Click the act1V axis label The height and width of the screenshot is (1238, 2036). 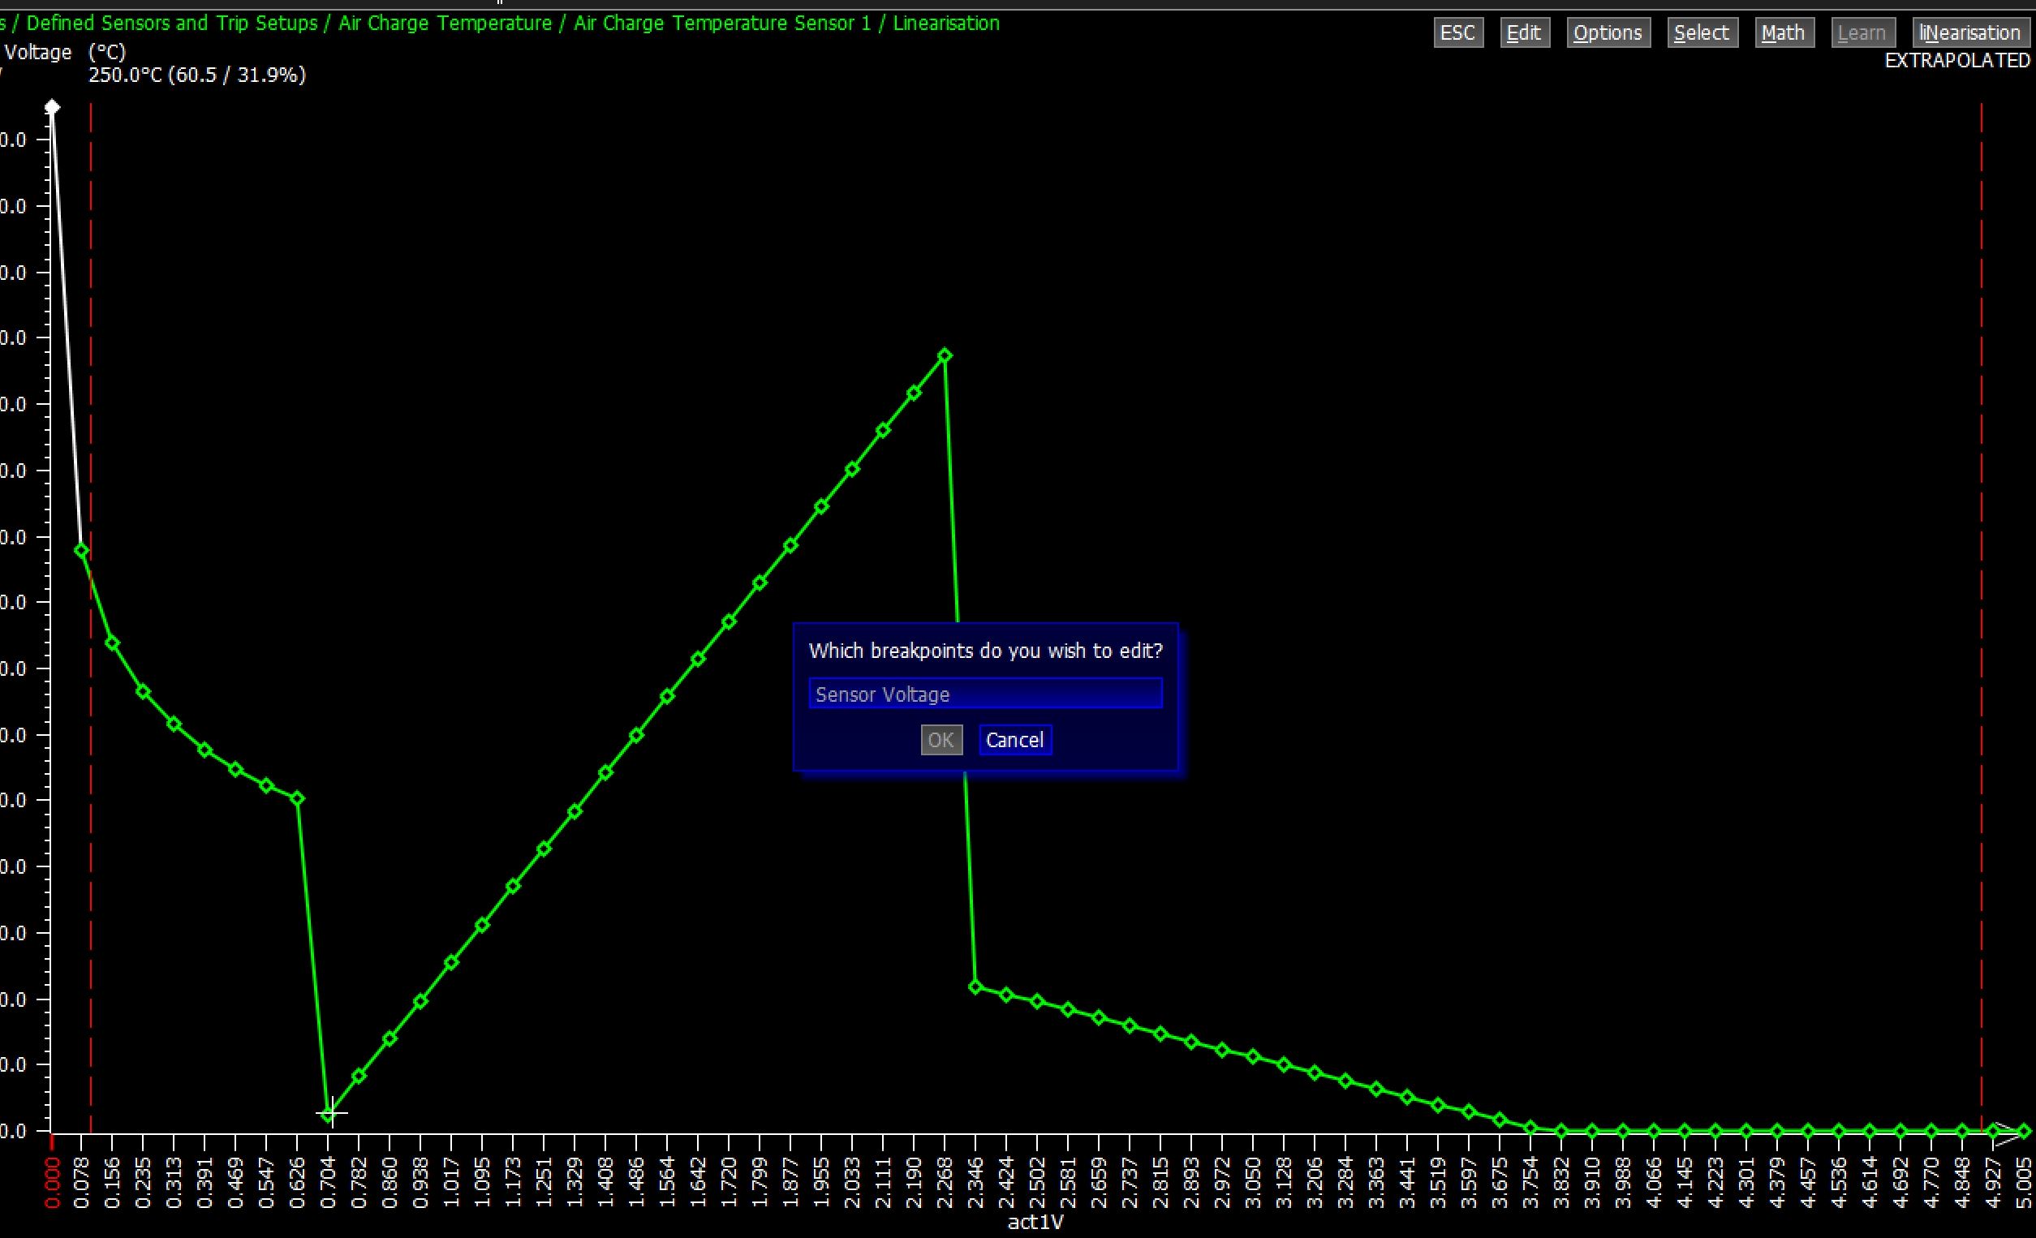pyautogui.click(x=1035, y=1223)
